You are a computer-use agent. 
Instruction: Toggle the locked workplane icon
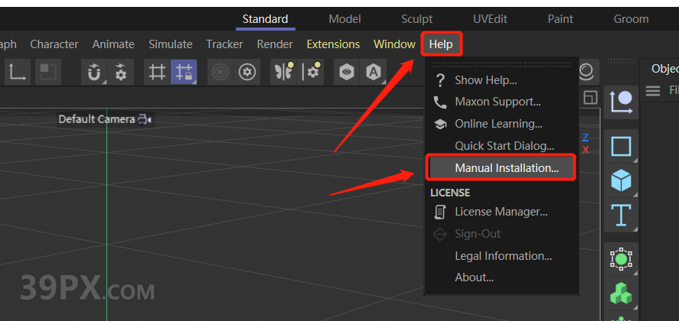pyautogui.click(x=184, y=73)
